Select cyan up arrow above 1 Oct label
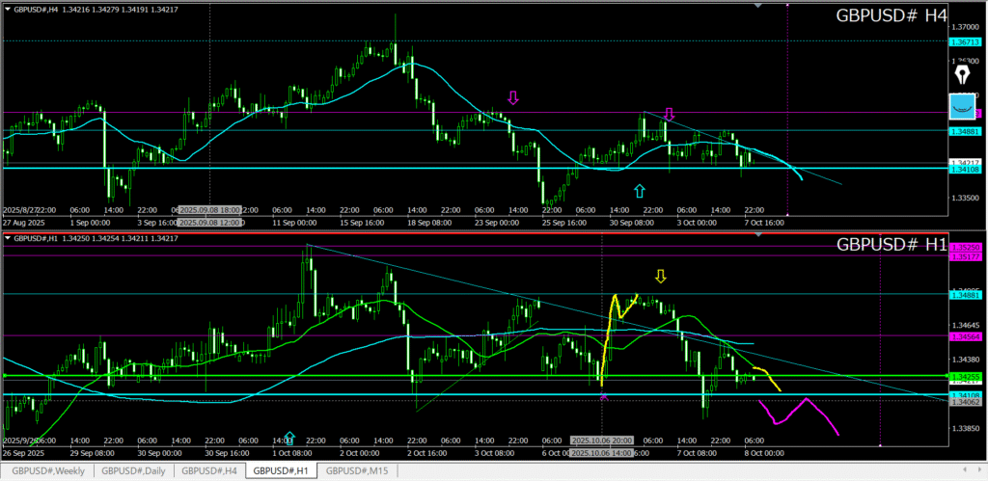This screenshot has width=988, height=481. pos(289,440)
